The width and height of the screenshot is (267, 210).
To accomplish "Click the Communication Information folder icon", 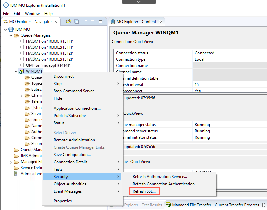I will pos(27,138).
